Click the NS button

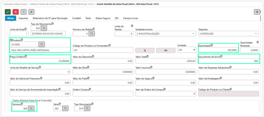coord(166,50)
